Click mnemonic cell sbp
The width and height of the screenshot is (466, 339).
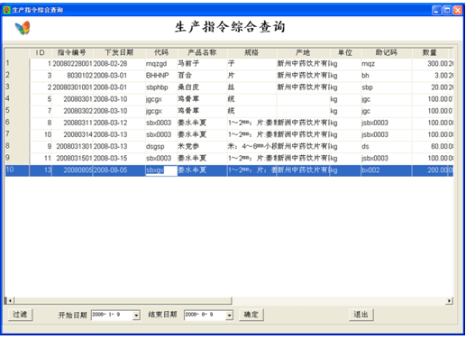click(x=387, y=87)
